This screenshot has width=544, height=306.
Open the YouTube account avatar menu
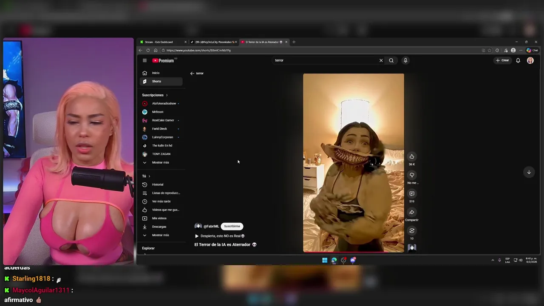530,60
